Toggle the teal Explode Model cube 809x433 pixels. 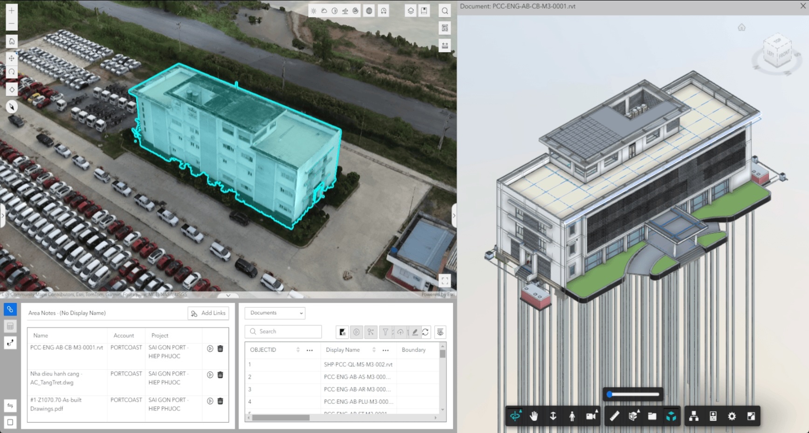pos(671,416)
